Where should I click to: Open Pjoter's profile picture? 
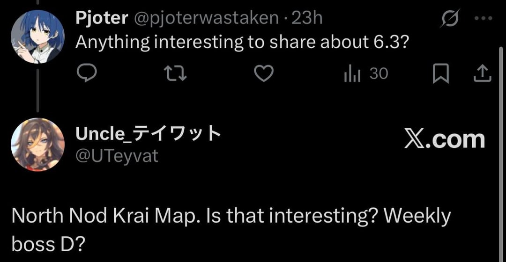37,36
